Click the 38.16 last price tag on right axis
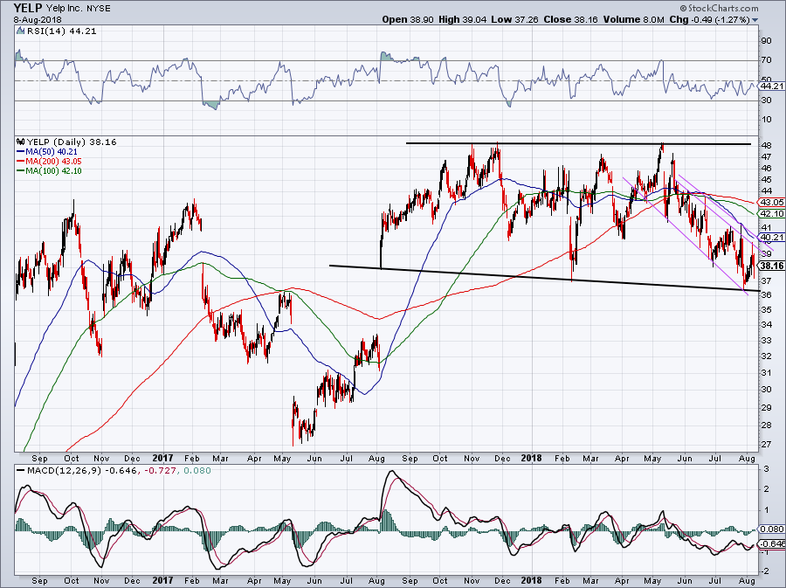The width and height of the screenshot is (786, 588). click(x=772, y=266)
